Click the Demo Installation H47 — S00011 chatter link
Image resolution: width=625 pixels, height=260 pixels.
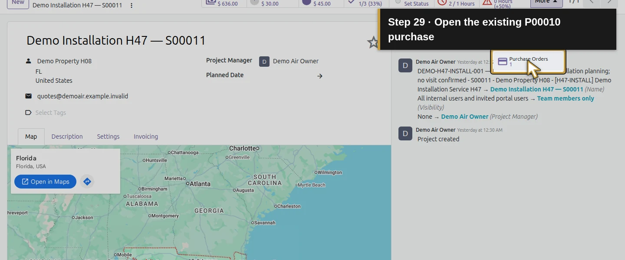tap(536, 89)
